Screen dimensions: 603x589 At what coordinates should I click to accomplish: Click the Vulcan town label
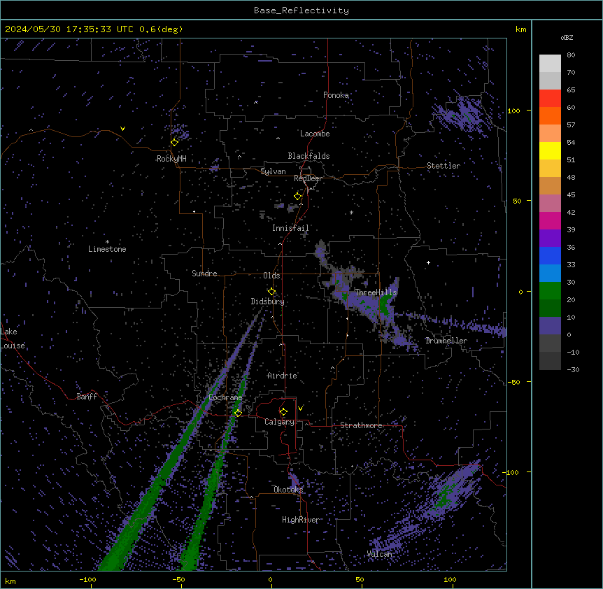click(379, 554)
